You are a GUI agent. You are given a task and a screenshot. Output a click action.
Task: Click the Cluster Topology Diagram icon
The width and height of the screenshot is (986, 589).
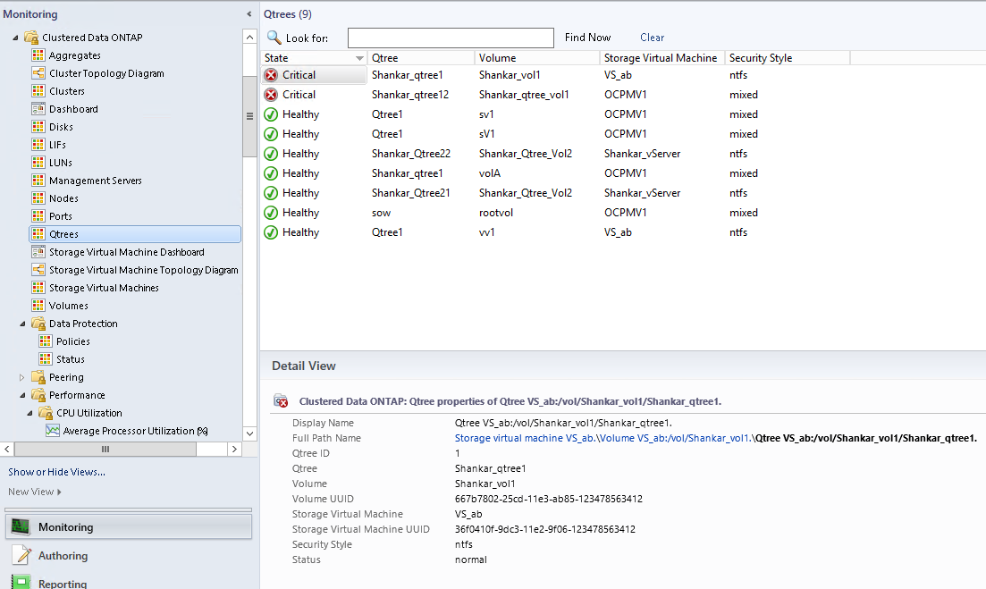(x=38, y=73)
